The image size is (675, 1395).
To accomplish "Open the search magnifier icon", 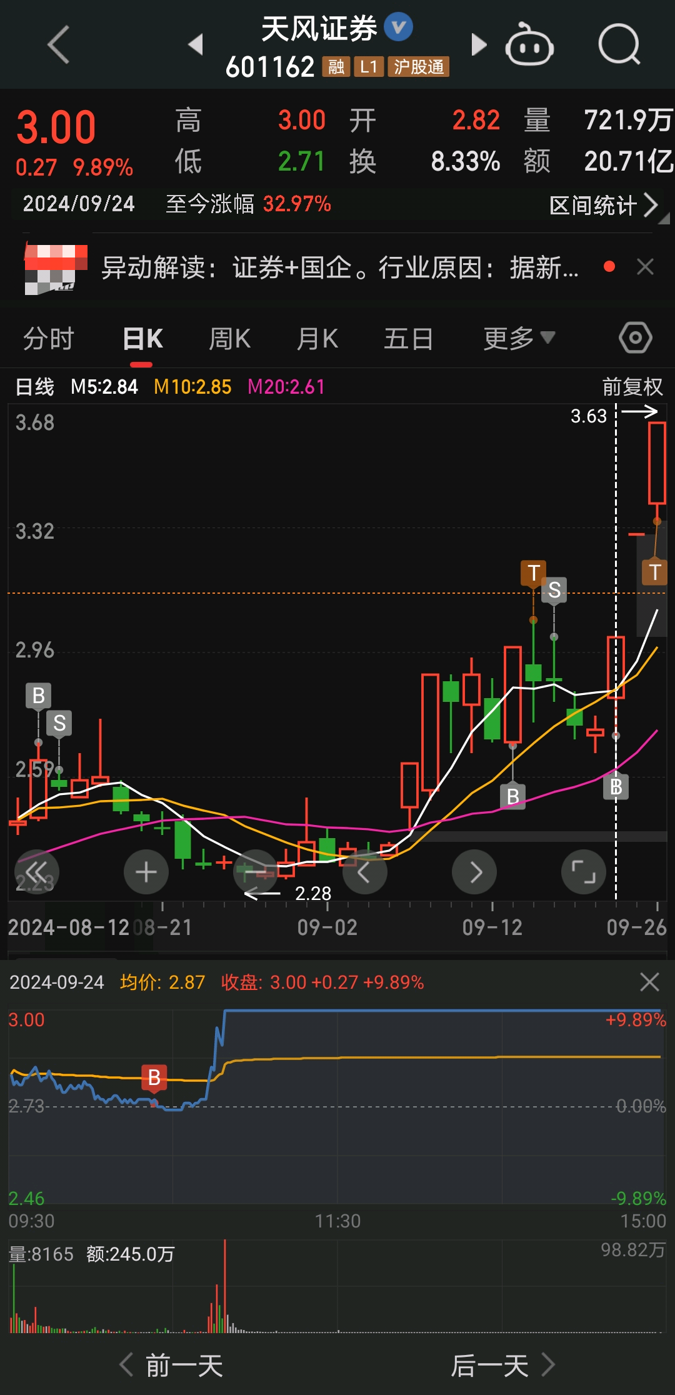I will [619, 44].
